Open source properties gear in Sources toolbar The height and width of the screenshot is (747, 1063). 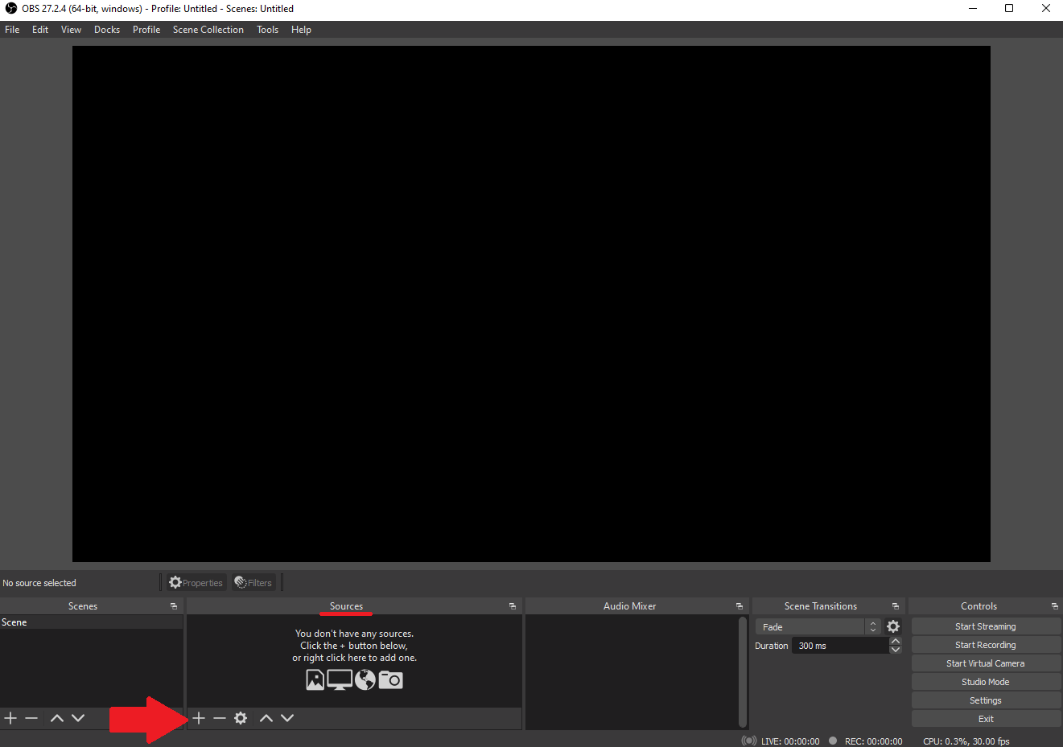(241, 718)
